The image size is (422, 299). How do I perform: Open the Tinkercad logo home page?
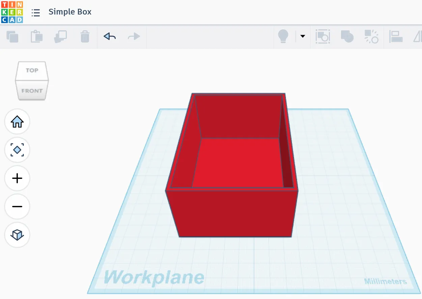pos(12,12)
